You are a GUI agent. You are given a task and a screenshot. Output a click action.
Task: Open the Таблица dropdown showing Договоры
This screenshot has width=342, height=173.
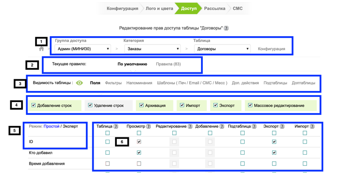point(222,49)
